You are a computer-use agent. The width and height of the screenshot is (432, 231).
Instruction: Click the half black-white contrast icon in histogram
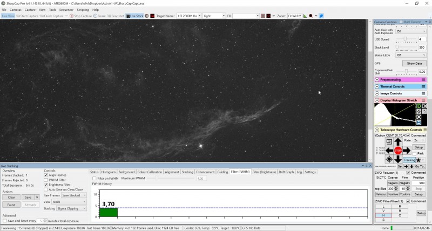pos(424,106)
